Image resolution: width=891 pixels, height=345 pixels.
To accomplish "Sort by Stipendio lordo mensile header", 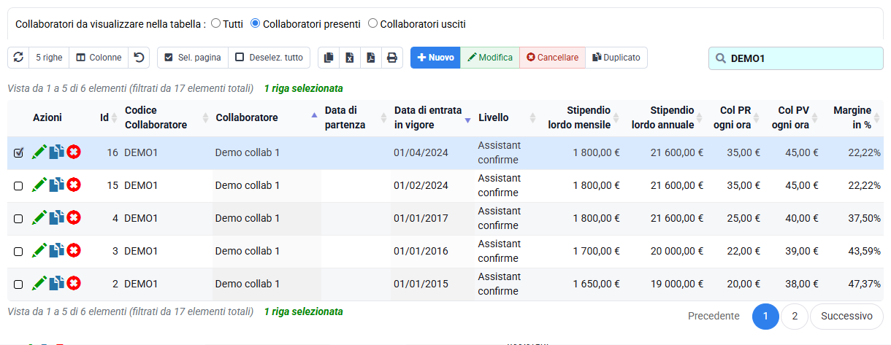I will click(581, 117).
